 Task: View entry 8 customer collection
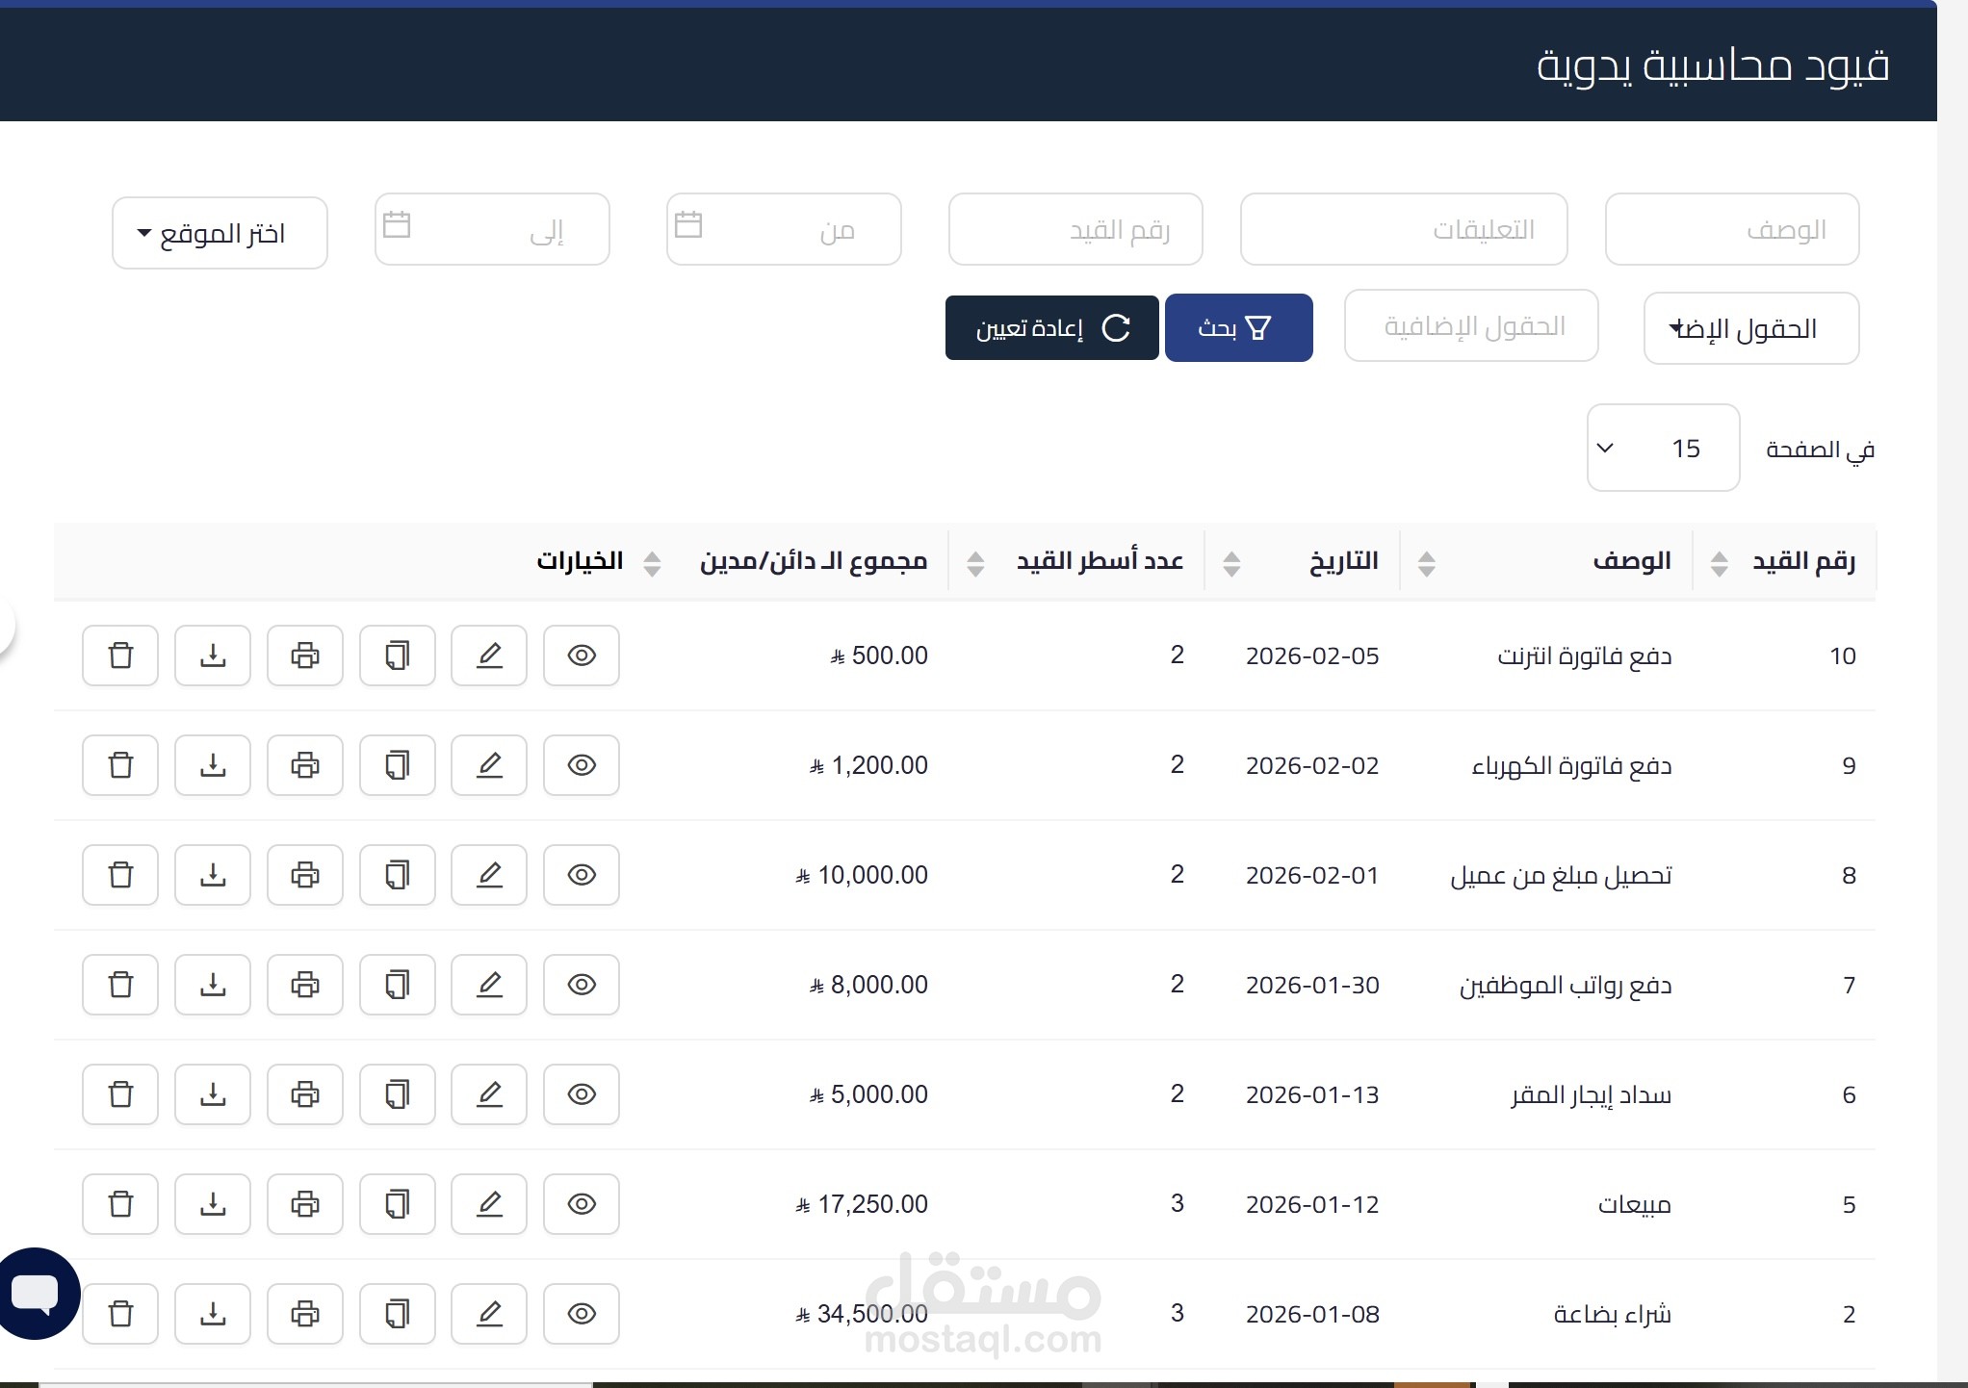[x=582, y=875]
